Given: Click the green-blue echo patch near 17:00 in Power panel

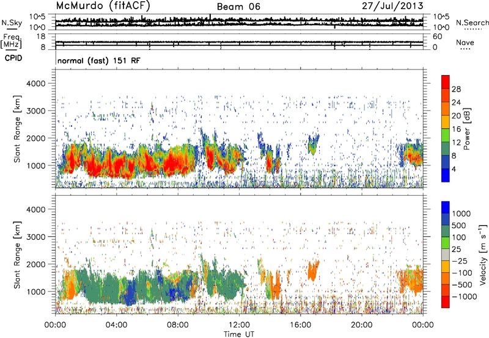Looking at the screenshot, I should (x=313, y=144).
